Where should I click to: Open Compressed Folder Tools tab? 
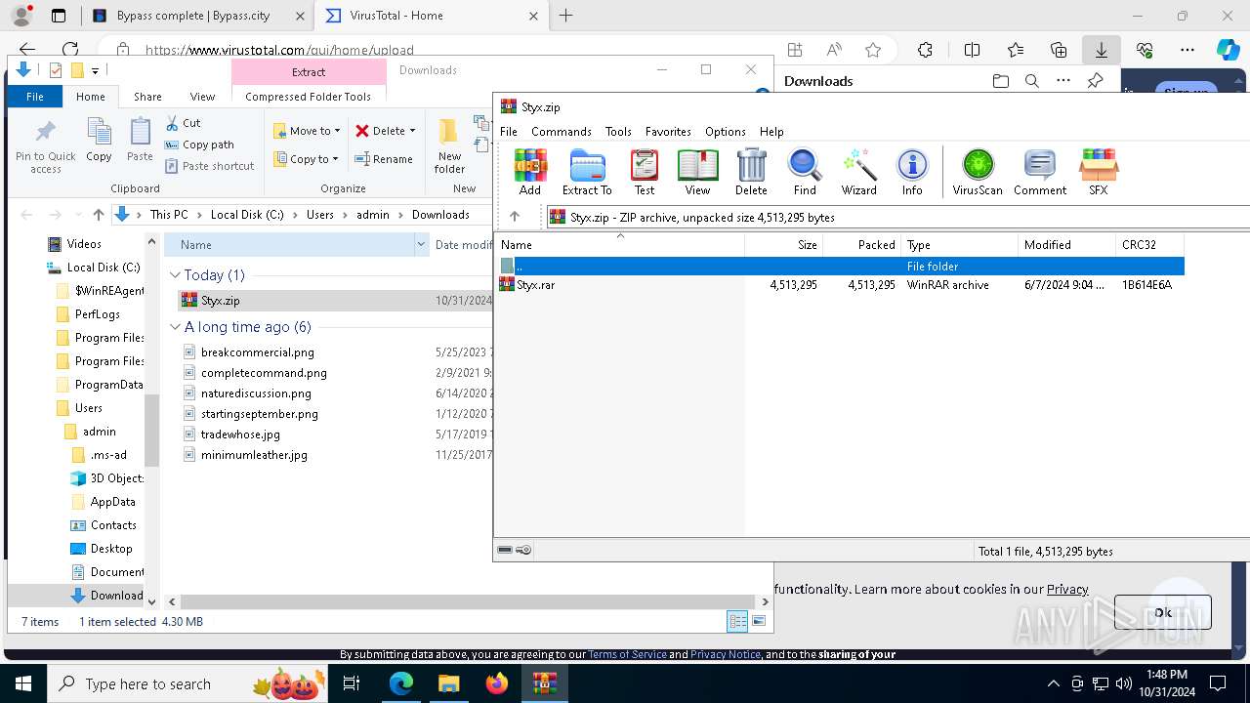tap(308, 97)
